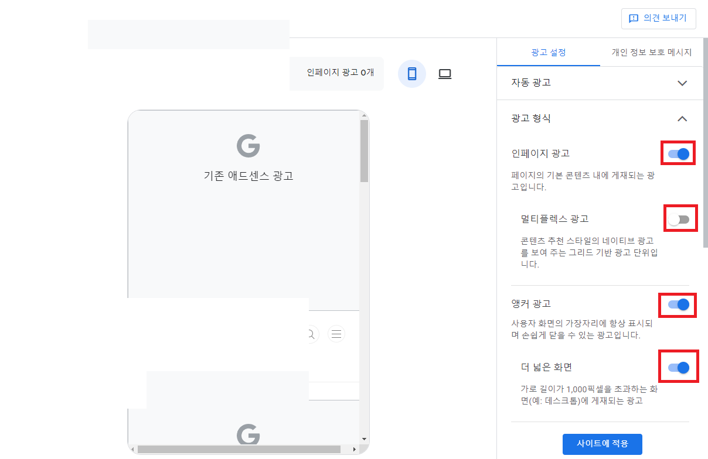Expand the 자동 광고 section chevron
Viewport: 708px width, 459px height.
point(682,83)
